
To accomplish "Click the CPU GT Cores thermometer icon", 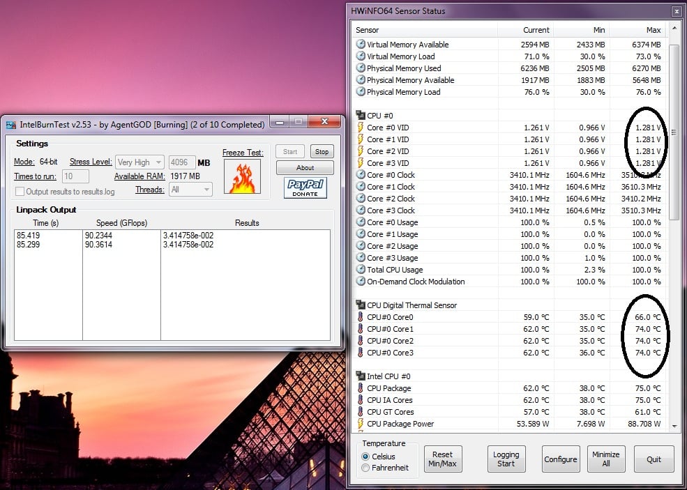I will [360, 411].
